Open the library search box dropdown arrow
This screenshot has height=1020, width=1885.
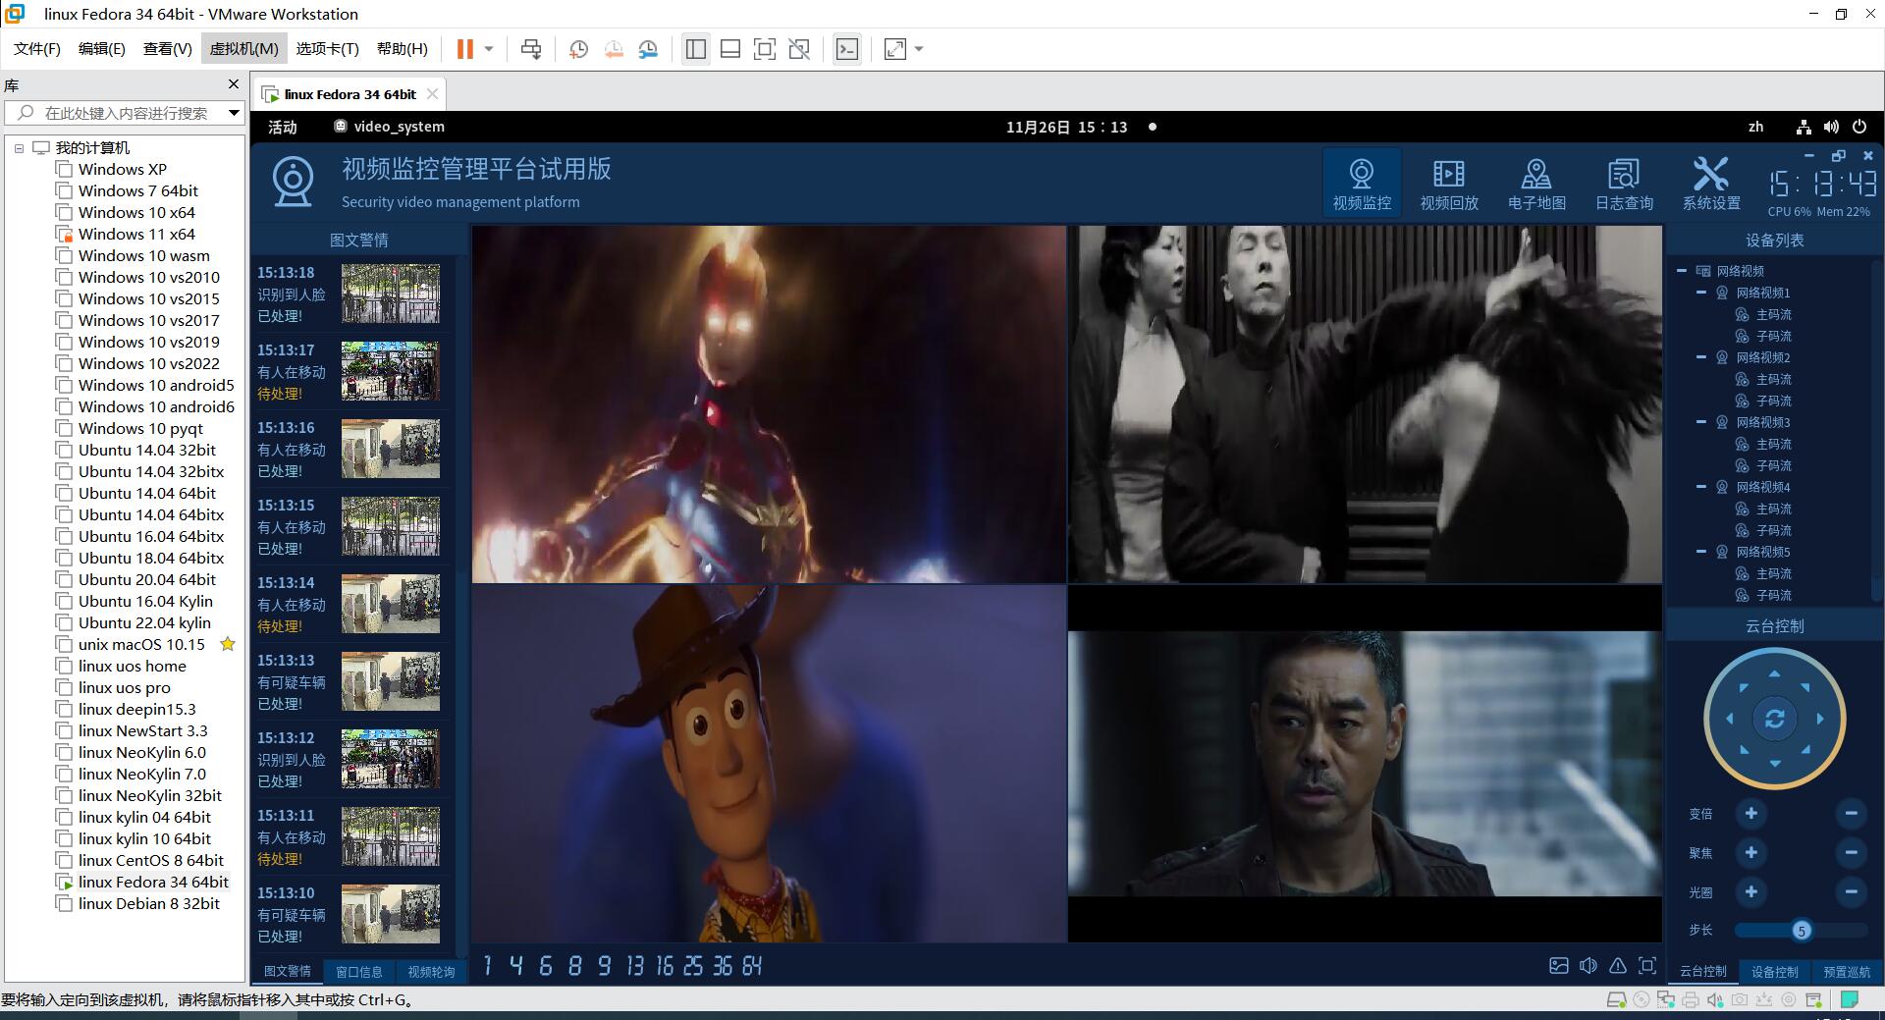(234, 113)
